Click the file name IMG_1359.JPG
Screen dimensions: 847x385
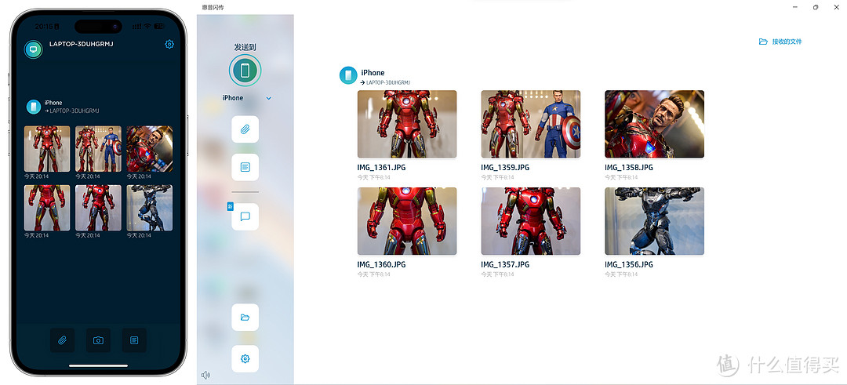505,167
